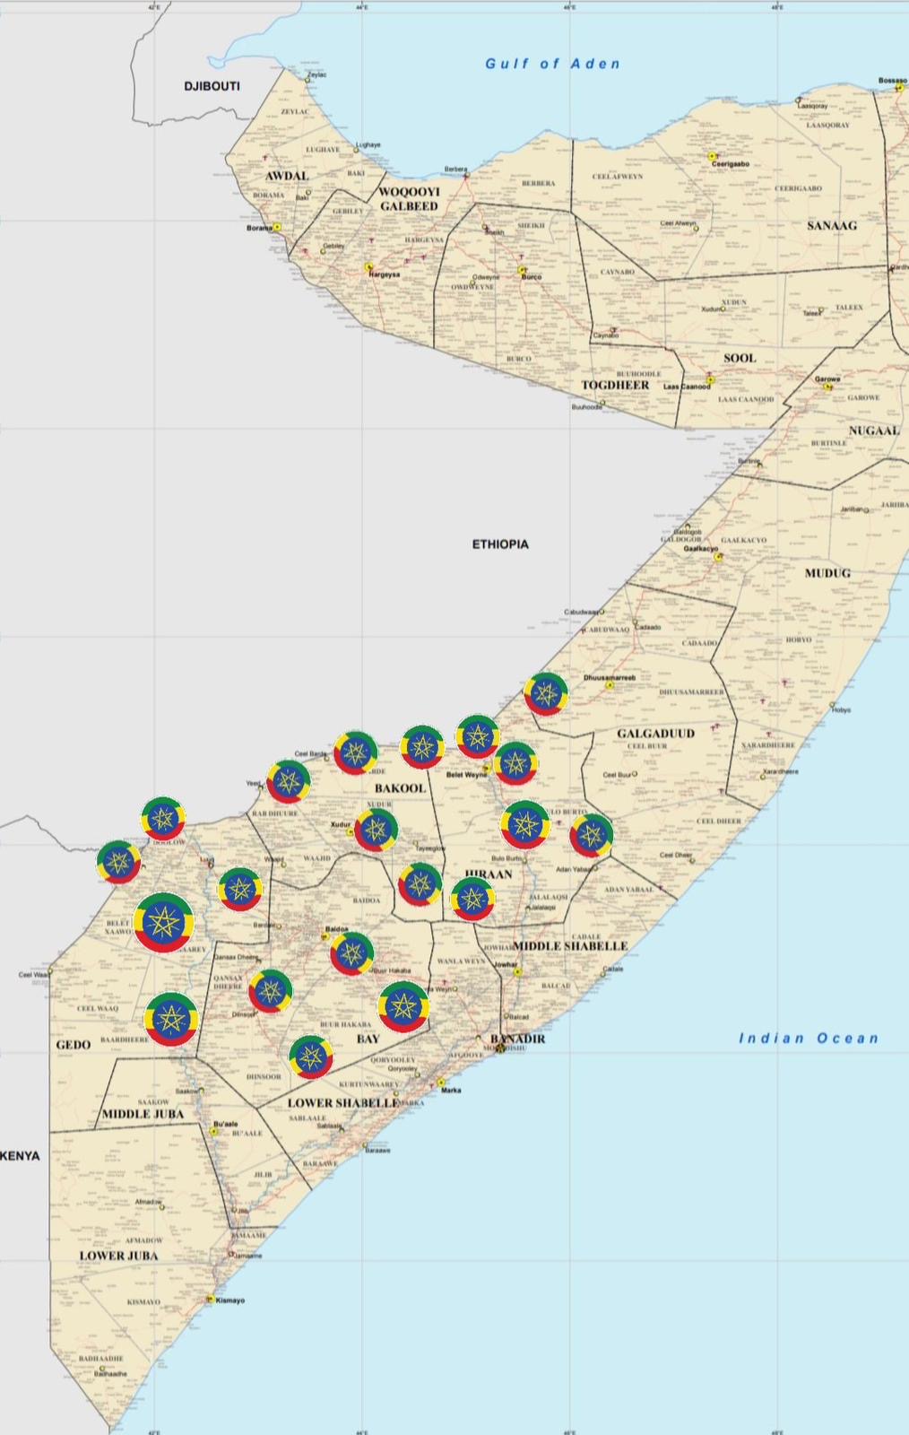Click the flag marker beside Ceel Barde
Screen dimensions: 909x1435
tap(355, 752)
